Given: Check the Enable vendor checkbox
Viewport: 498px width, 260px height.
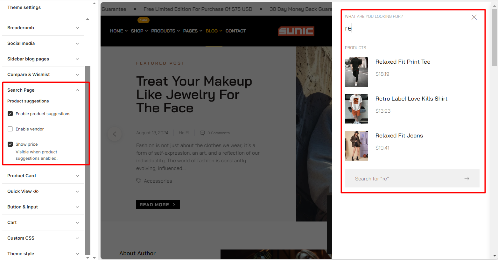Looking at the screenshot, I should coord(10,129).
